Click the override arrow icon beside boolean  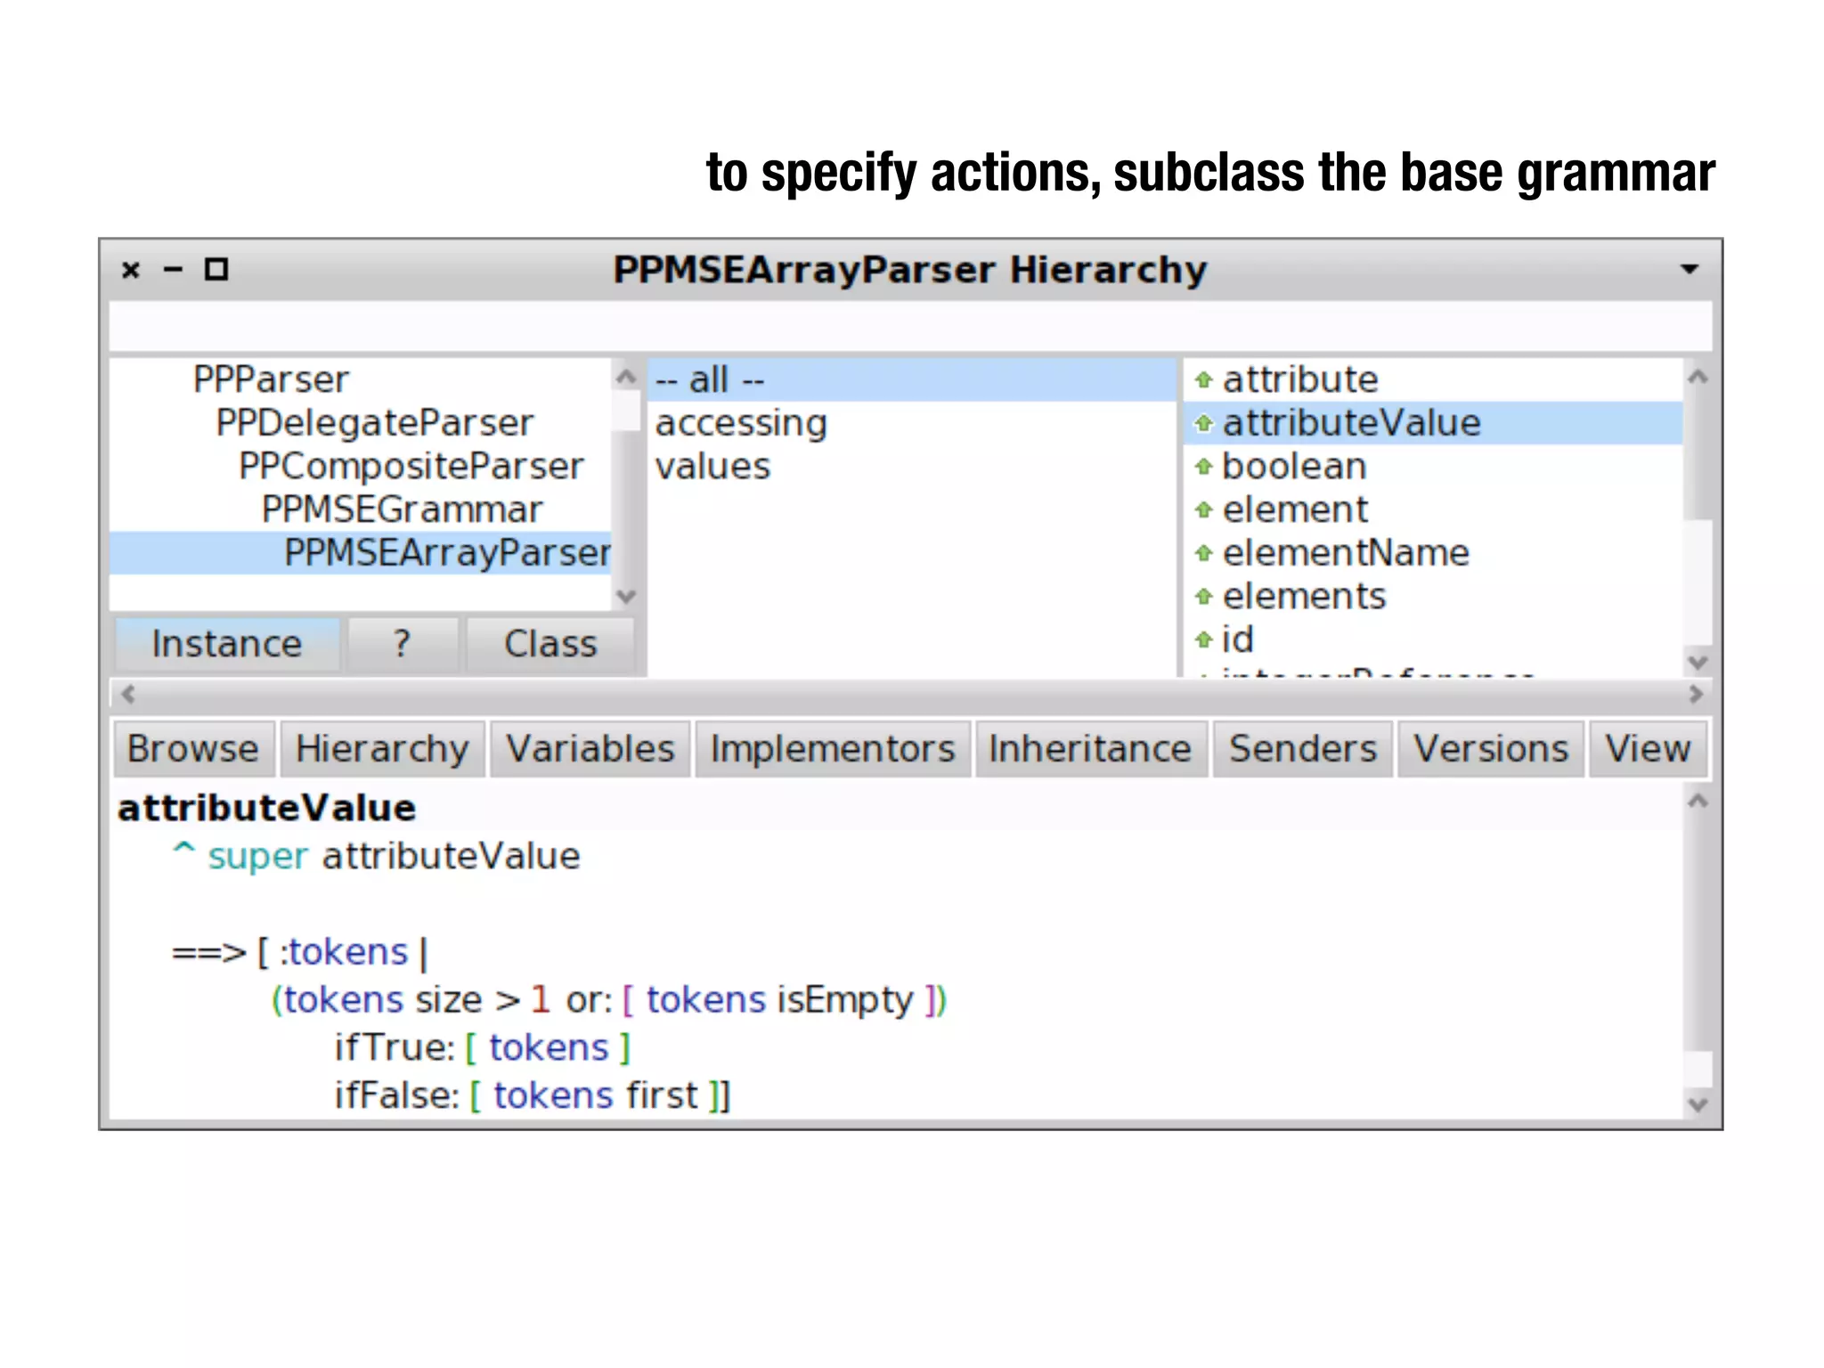pyautogui.click(x=1203, y=467)
